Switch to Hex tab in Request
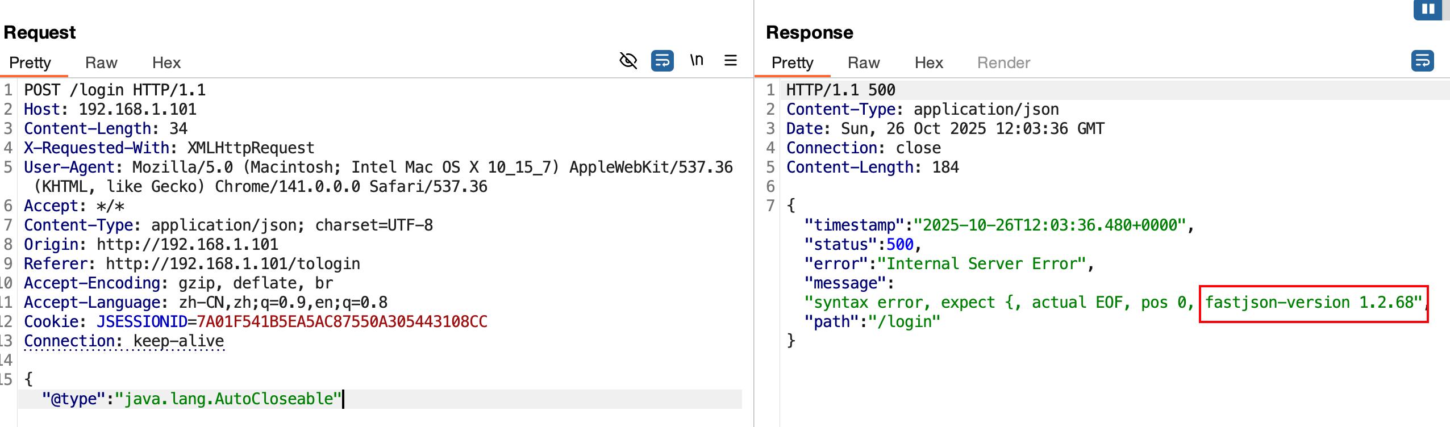Viewport: 1450px width, 427px height. coord(166,62)
